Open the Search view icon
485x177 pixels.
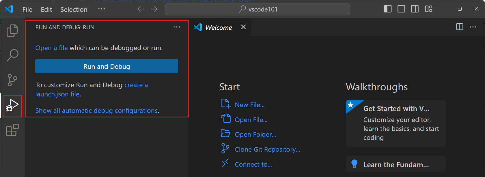point(12,55)
